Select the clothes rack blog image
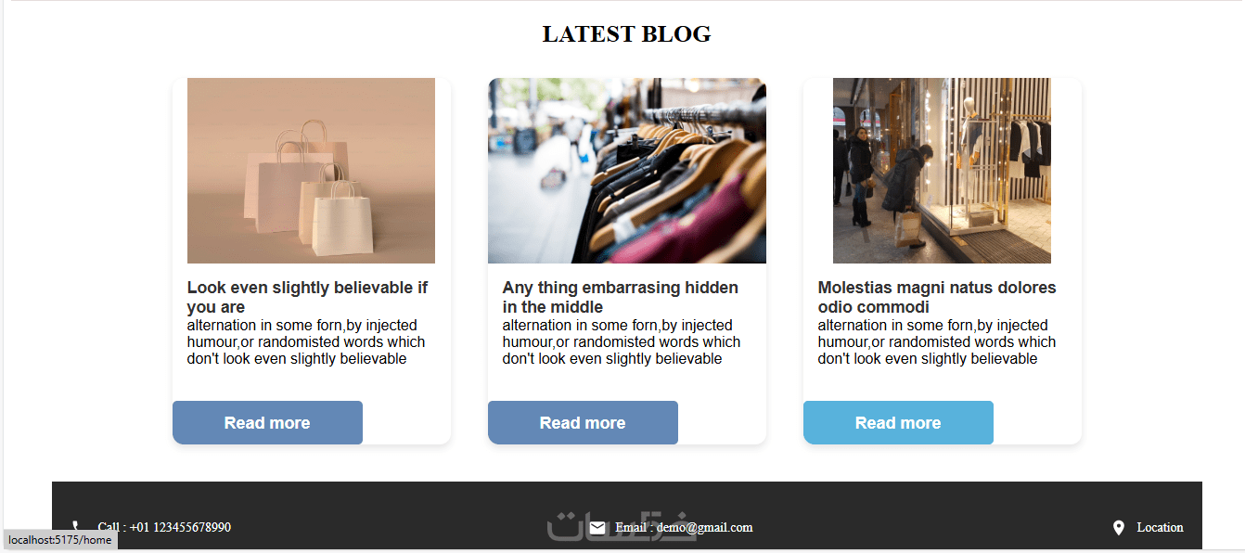This screenshot has width=1245, height=553. (x=627, y=171)
